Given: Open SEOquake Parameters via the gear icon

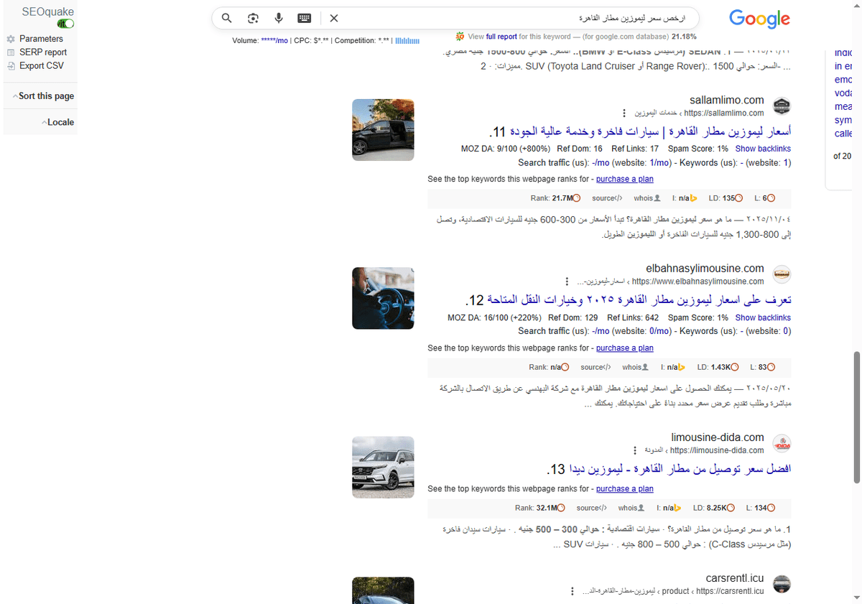Looking at the screenshot, I should [x=12, y=39].
